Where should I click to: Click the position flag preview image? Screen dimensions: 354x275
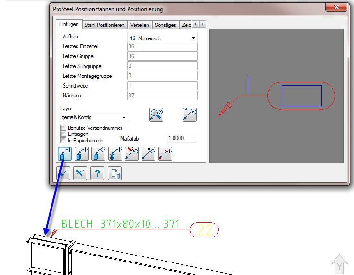(x=277, y=96)
